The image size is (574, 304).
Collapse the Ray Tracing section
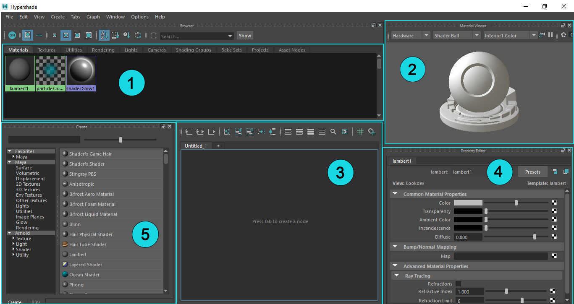(397, 275)
